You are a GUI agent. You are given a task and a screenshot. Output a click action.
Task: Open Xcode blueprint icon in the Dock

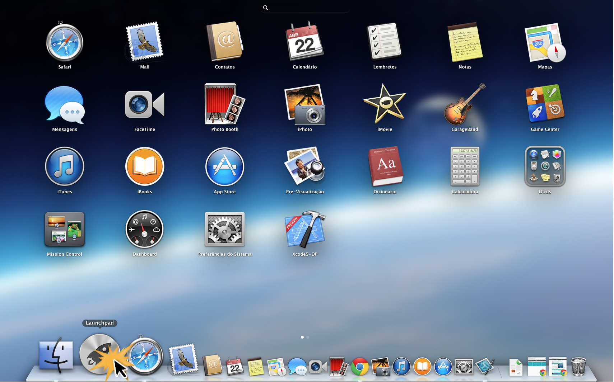pos(485,366)
